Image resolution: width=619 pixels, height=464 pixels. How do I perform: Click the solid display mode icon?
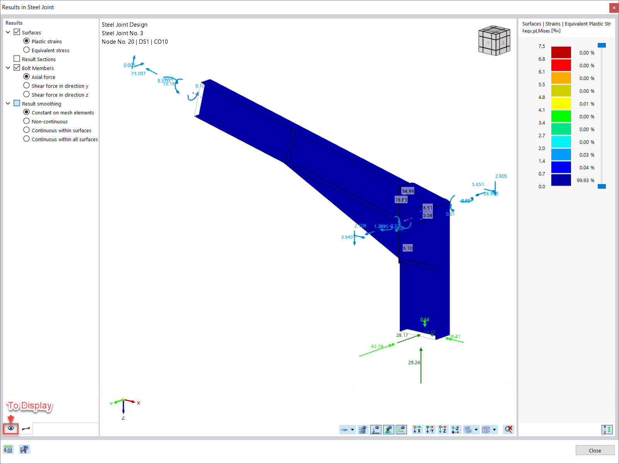[x=468, y=430]
